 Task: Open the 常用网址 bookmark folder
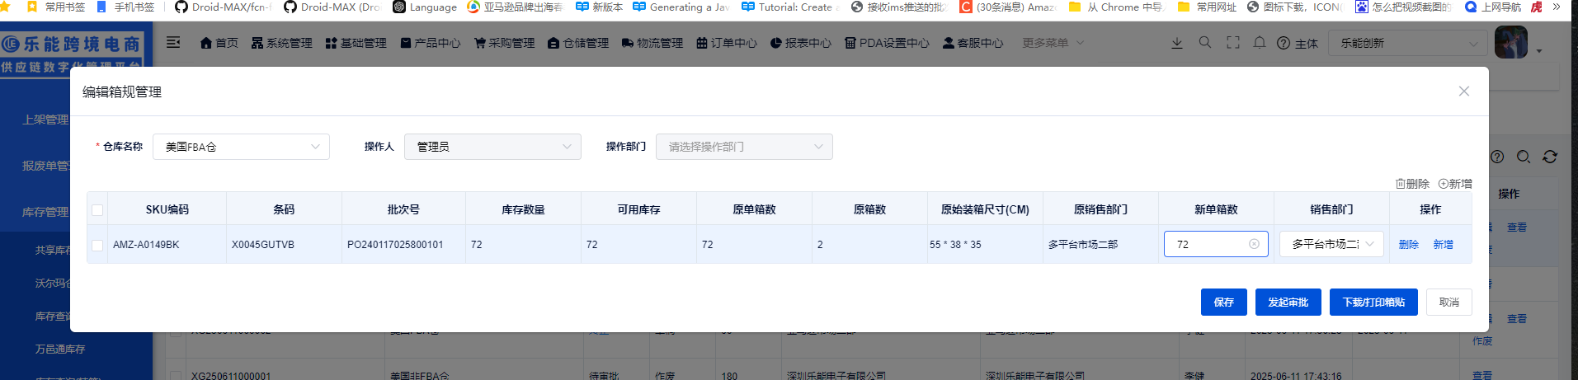click(1207, 7)
